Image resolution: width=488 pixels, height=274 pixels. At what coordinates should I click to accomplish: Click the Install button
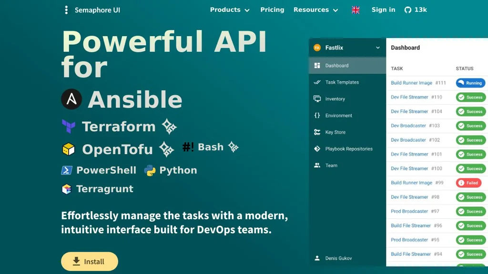click(x=90, y=261)
